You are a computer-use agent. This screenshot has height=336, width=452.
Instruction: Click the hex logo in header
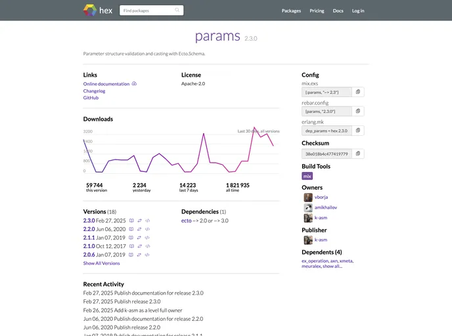click(98, 10)
